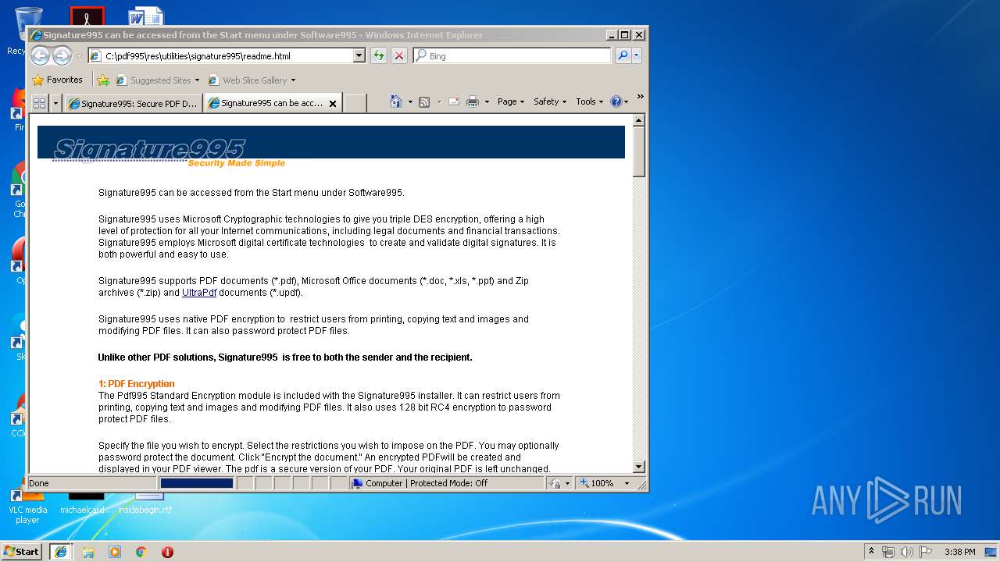Click the Quick Tabs grid icon
Image resolution: width=1000 pixels, height=562 pixels.
coord(40,102)
